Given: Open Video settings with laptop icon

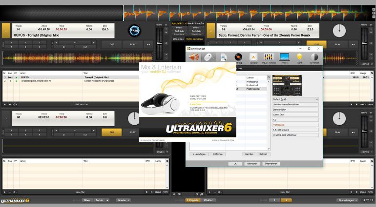Looking at the screenshot, I should (284, 57).
